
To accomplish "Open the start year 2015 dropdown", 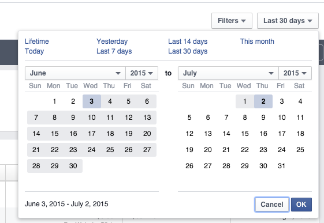I will 141,73.
